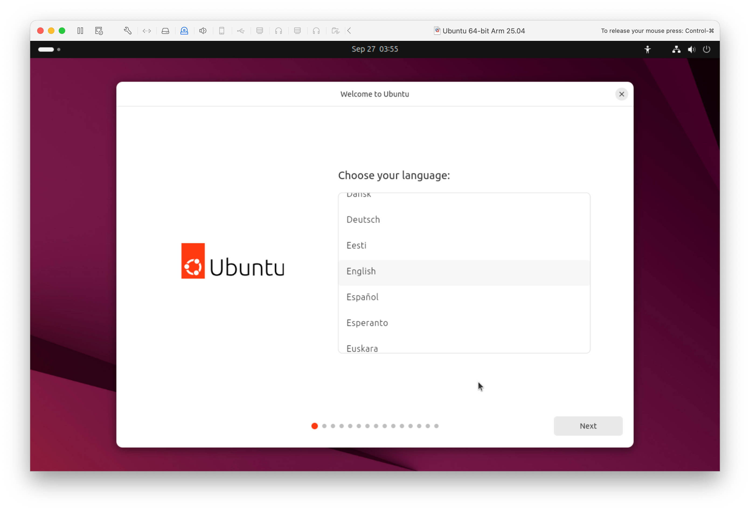Open virtual machine settings wrench
This screenshot has height=511, width=750.
click(x=127, y=31)
